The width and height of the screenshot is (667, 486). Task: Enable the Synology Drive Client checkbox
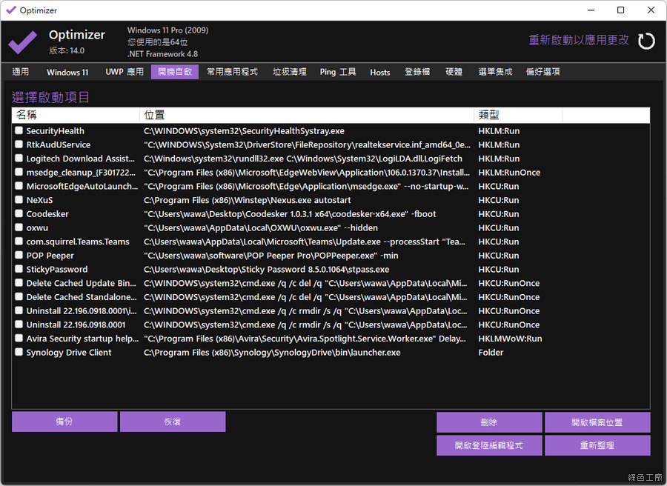pyautogui.click(x=19, y=353)
